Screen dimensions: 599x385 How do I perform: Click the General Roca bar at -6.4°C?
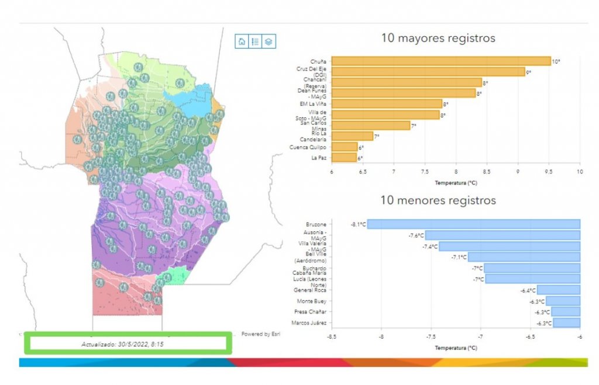click(558, 290)
